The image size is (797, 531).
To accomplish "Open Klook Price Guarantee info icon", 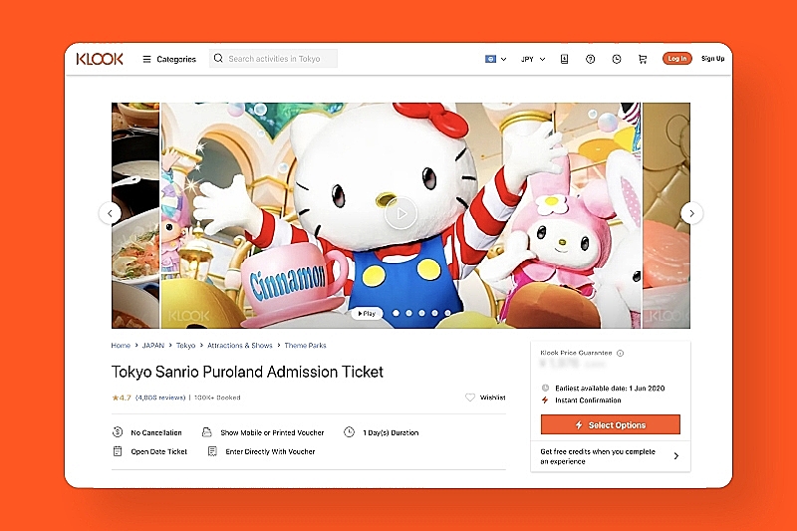I will click(x=620, y=353).
